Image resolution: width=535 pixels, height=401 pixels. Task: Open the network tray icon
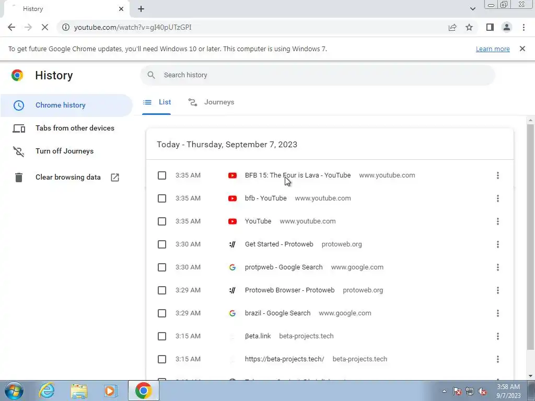point(470,392)
